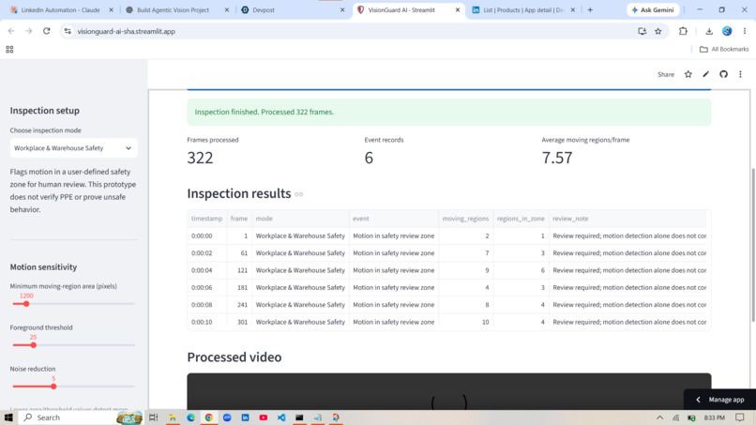Open the apps grid icon in bookmarks bar
756x425 pixels.
[9, 49]
